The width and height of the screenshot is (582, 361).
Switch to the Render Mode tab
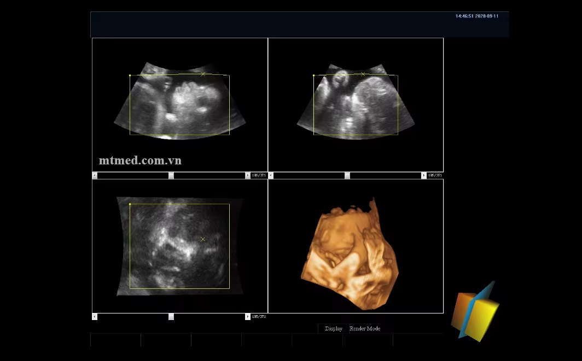(x=365, y=328)
